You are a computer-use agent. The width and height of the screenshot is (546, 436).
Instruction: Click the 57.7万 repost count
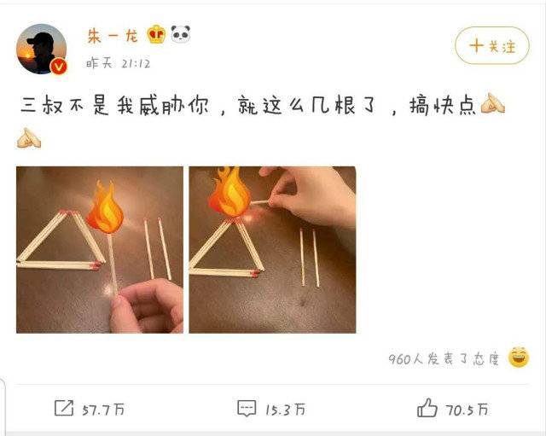coord(103,410)
